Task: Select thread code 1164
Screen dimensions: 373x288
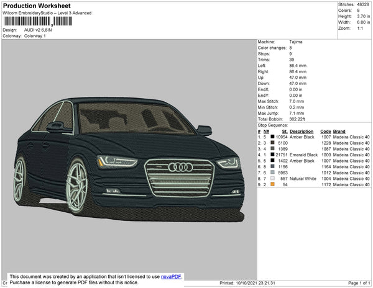Action: coord(326,167)
